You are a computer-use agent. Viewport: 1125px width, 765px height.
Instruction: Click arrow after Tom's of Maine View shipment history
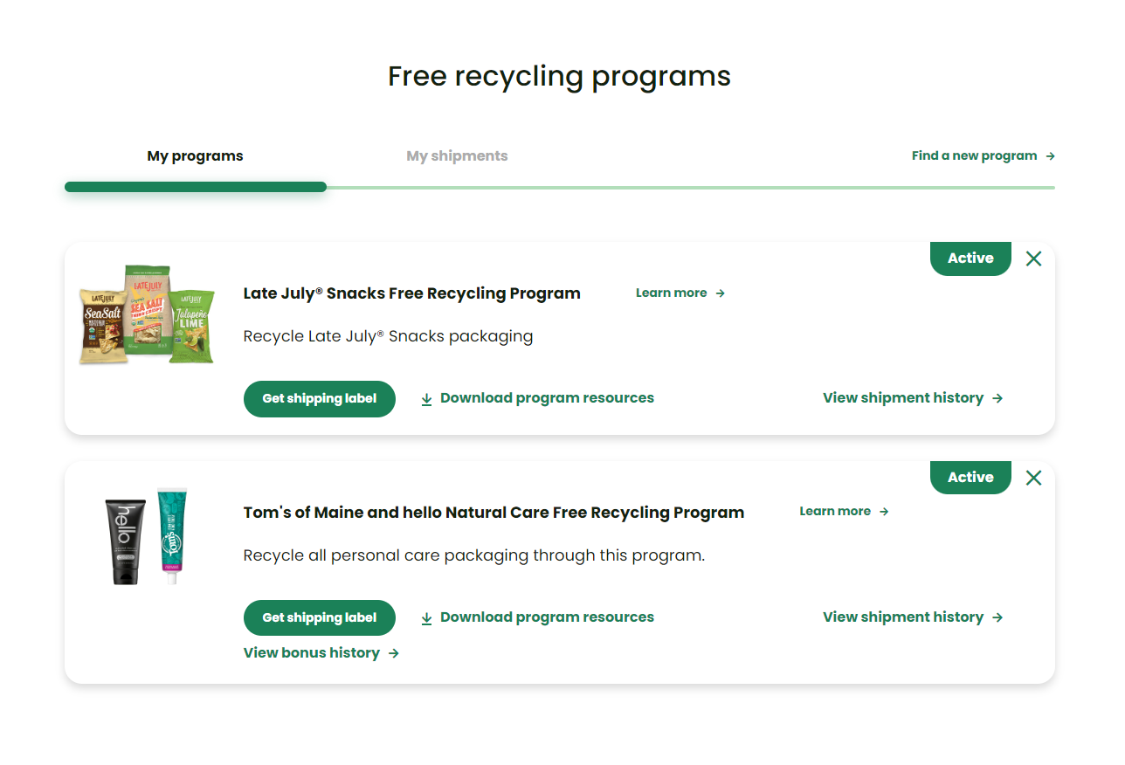click(997, 617)
